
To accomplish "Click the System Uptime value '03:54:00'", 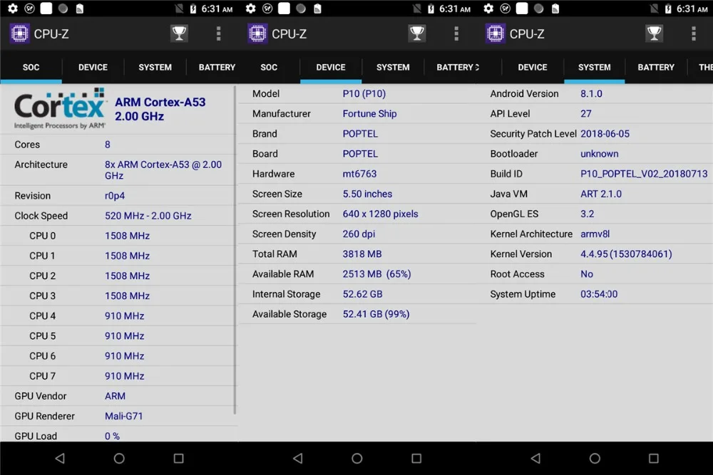I will tap(598, 294).
